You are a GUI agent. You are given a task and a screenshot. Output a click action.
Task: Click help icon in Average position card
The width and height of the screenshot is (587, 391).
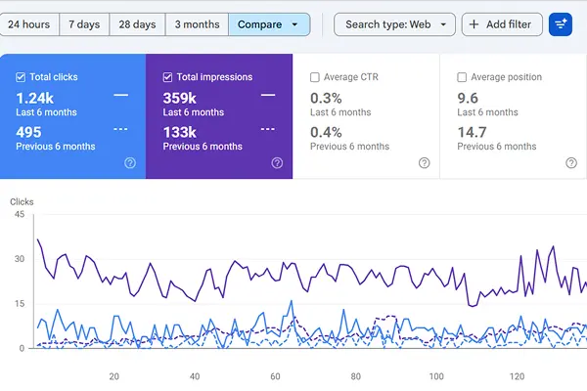tap(571, 163)
